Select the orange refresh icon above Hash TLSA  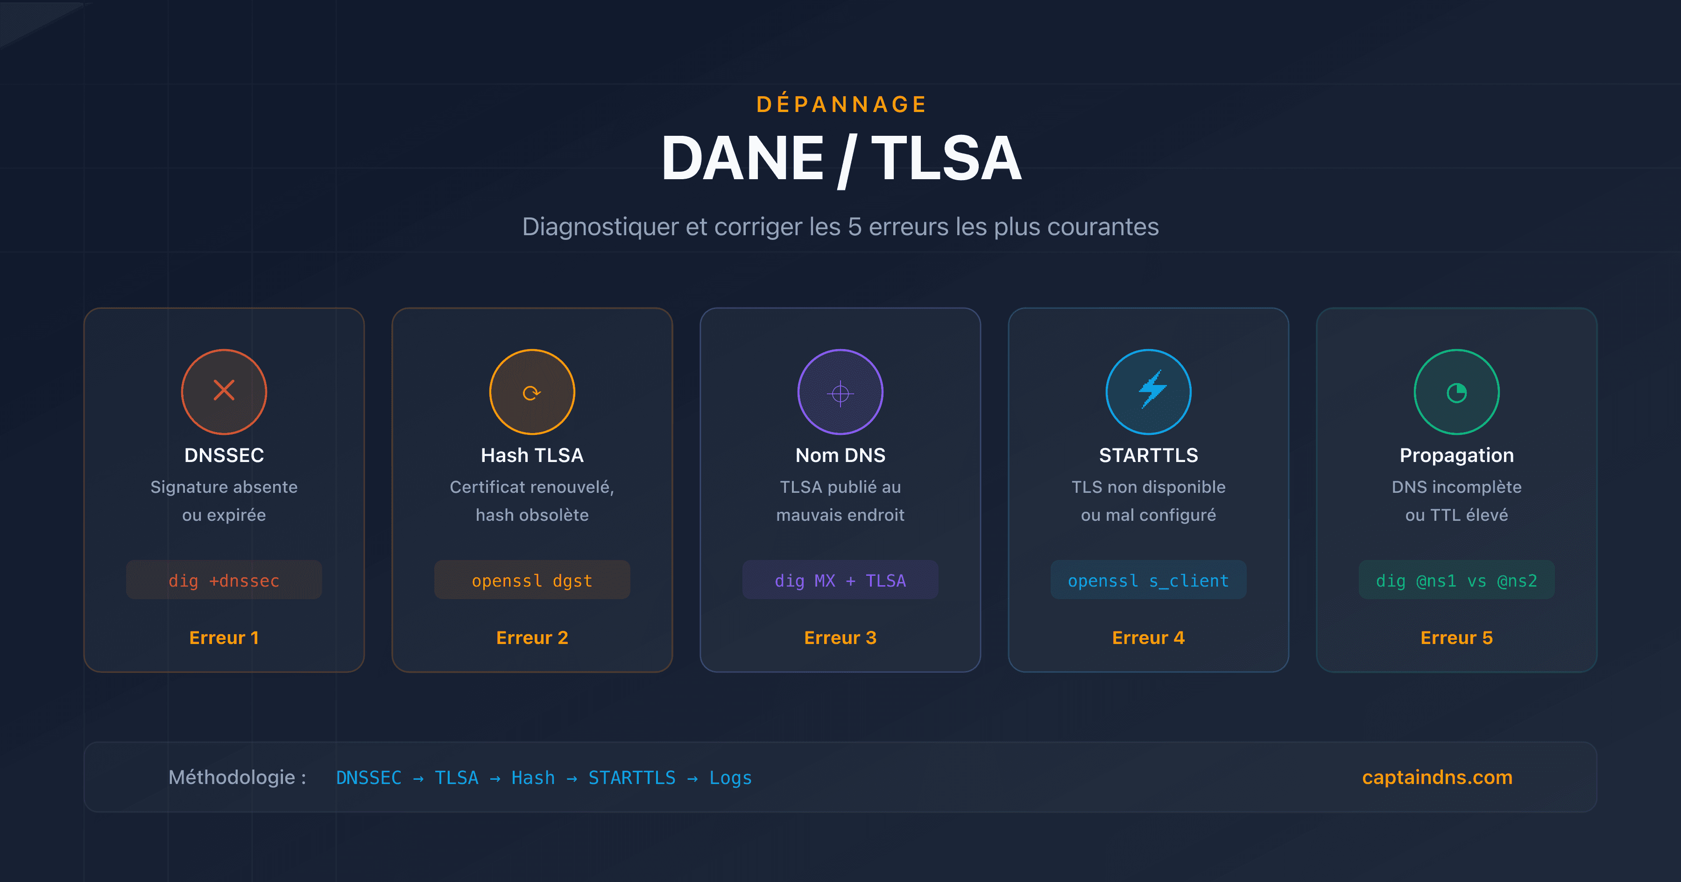532,392
